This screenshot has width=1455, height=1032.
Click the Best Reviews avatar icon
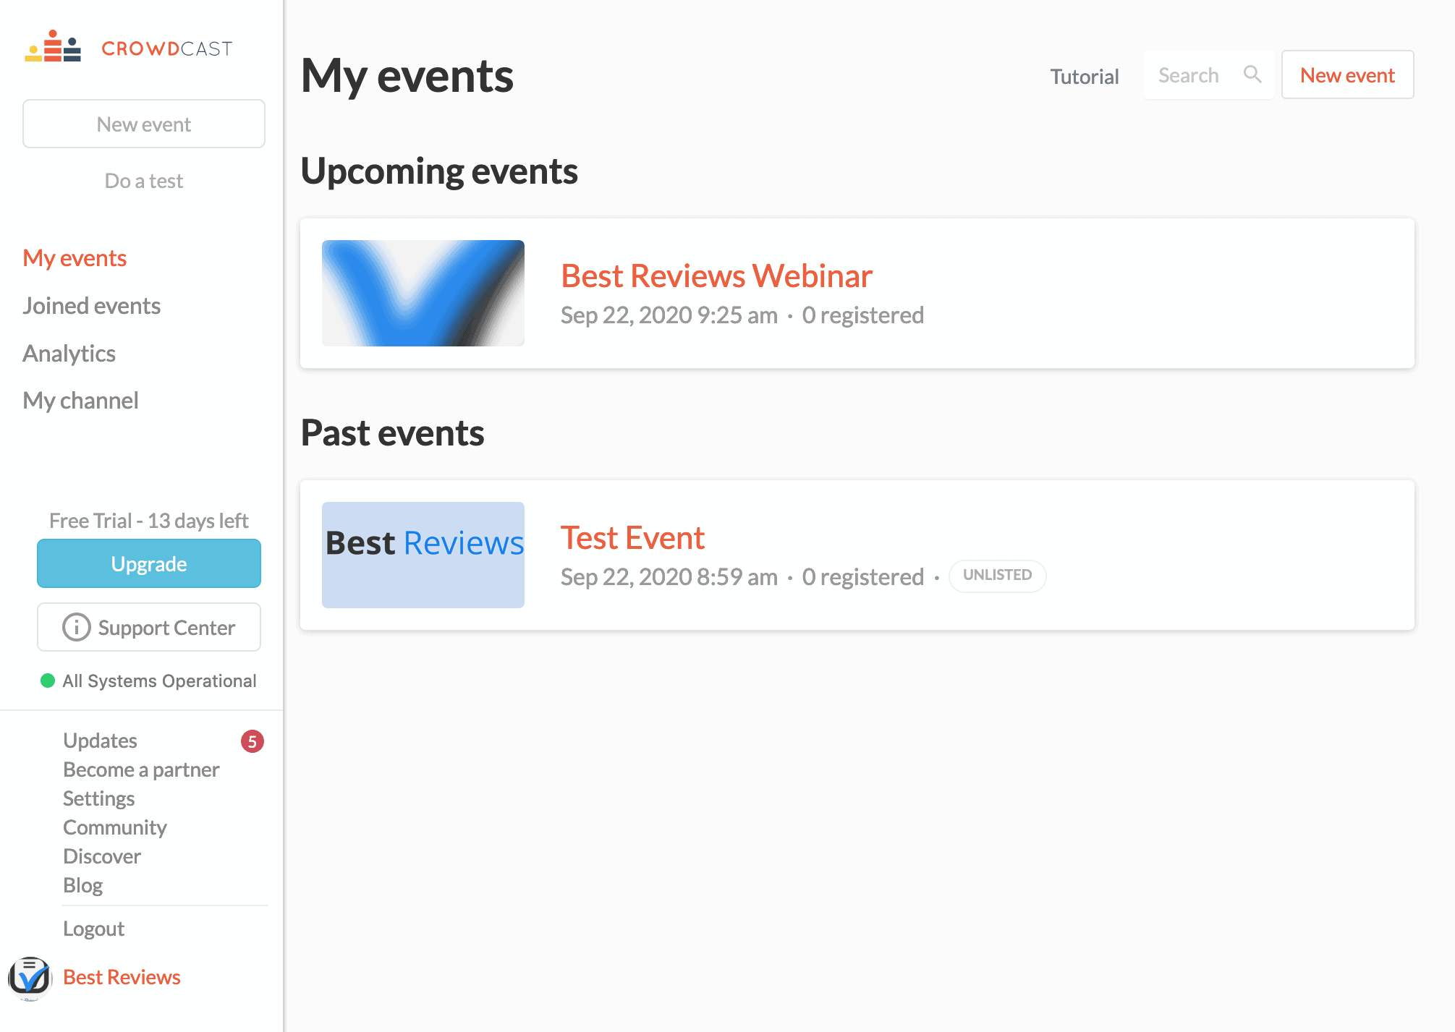(x=32, y=978)
